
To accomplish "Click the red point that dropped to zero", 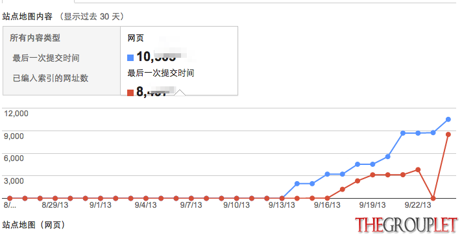I will pos(433,199).
